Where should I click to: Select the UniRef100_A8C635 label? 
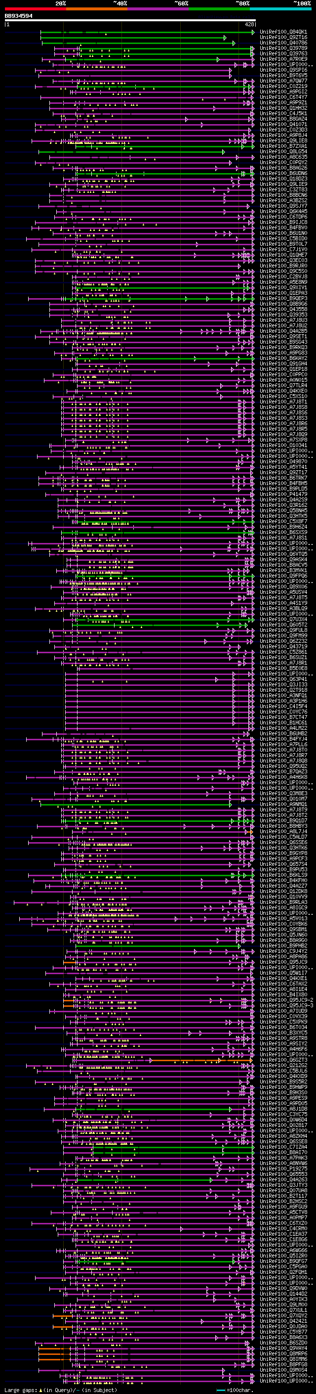[283, 157]
